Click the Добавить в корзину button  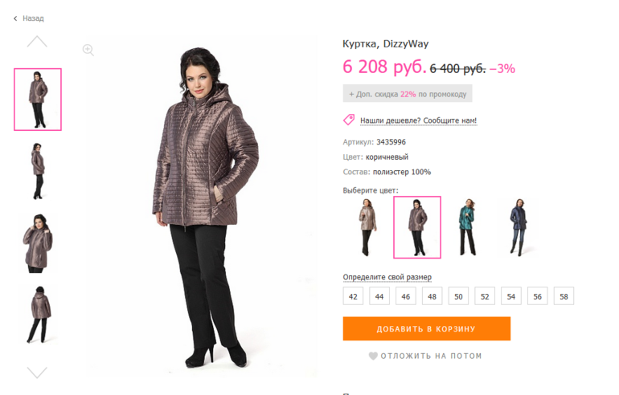pyautogui.click(x=426, y=328)
